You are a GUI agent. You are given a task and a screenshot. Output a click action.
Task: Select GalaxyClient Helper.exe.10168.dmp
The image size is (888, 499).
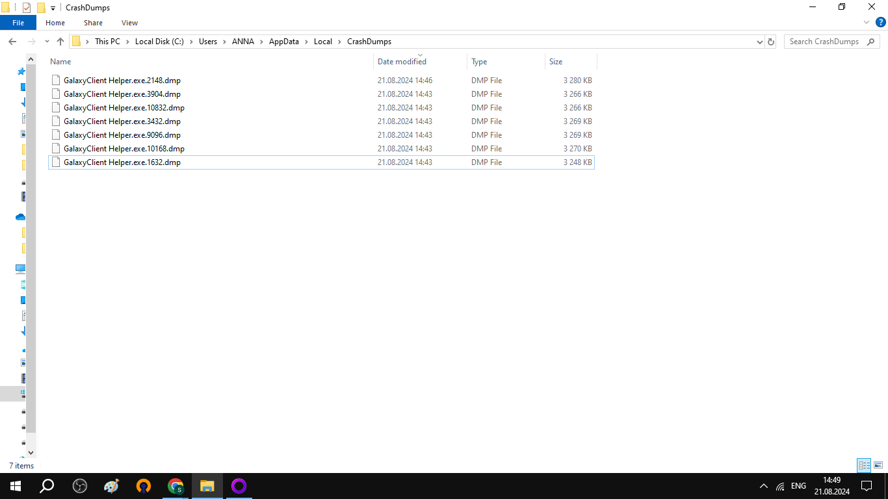[321, 149]
